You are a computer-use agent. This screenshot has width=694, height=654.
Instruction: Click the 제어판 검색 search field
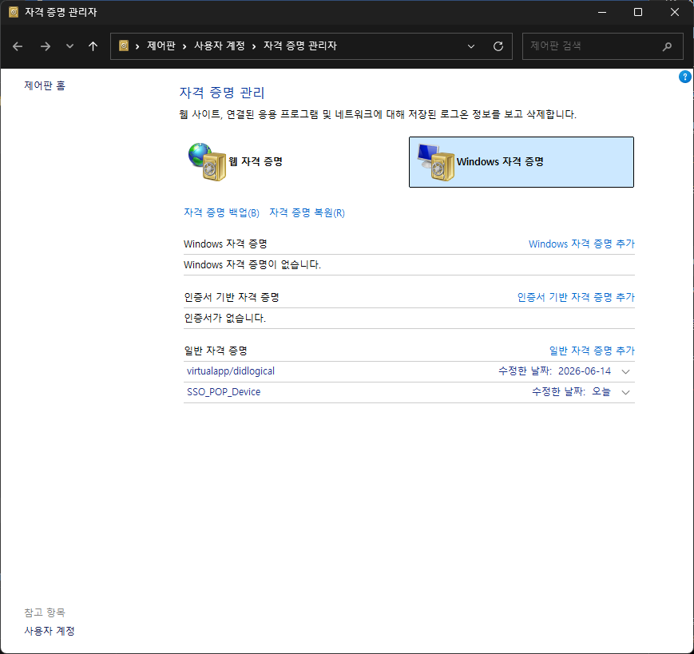point(602,46)
